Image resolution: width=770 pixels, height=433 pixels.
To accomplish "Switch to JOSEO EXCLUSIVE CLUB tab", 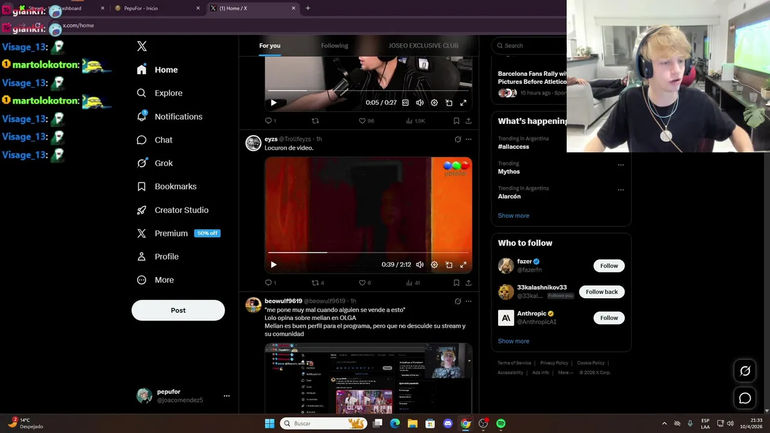I will point(423,46).
